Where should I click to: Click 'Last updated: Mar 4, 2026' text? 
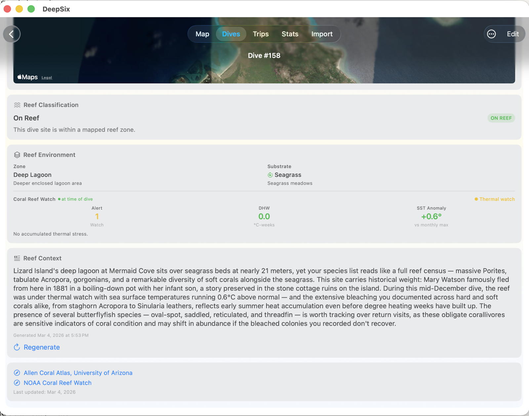[44, 392]
